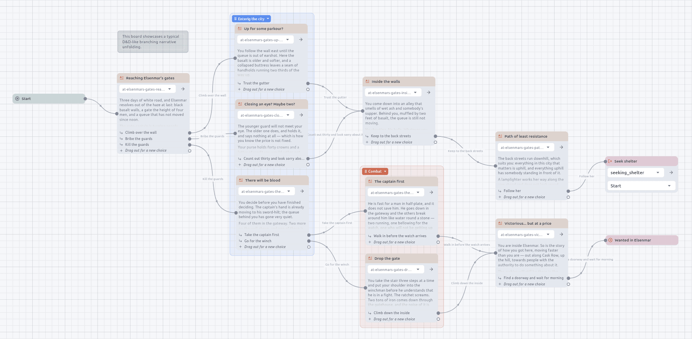
Task: Select the Start node
Action: (x=49, y=99)
